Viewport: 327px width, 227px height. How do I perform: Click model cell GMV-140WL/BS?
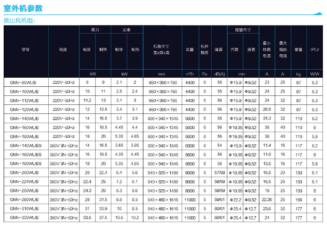tap(26, 146)
